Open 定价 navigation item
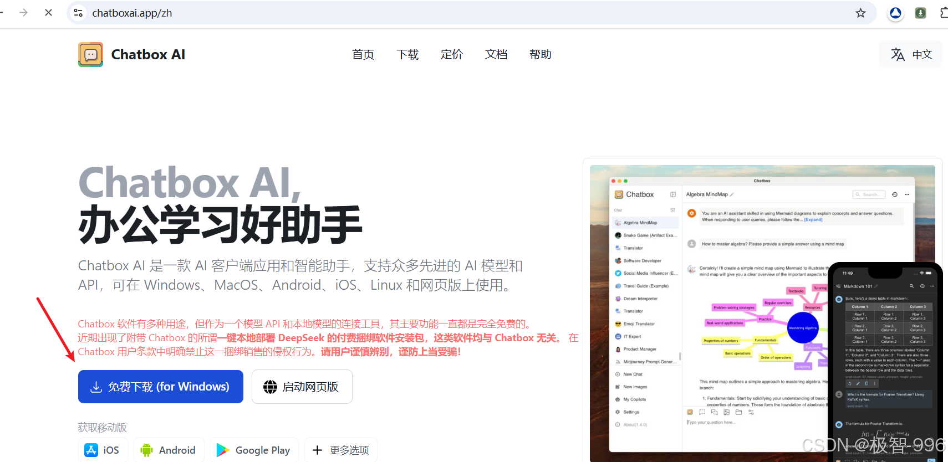This screenshot has height=462, width=948. (452, 54)
